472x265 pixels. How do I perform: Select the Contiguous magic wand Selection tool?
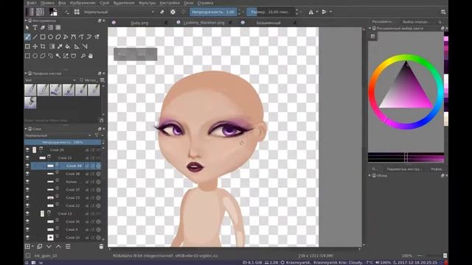click(58, 56)
